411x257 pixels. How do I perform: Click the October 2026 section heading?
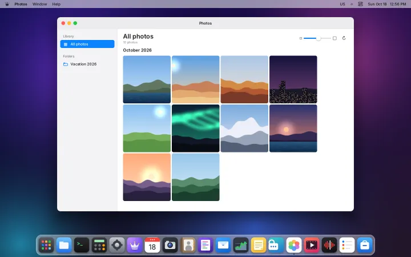(137, 50)
